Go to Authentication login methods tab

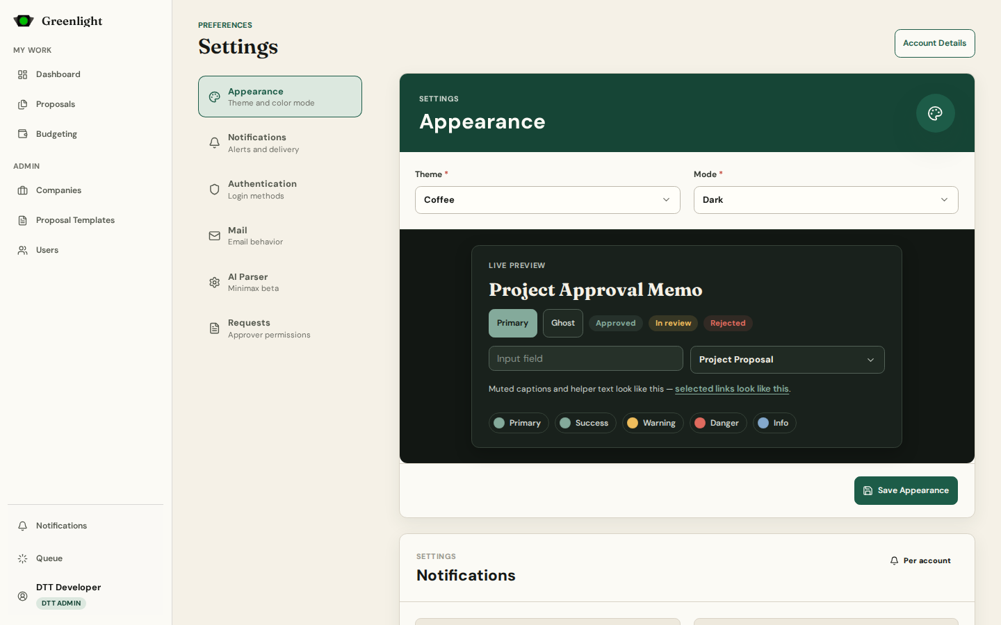280,190
